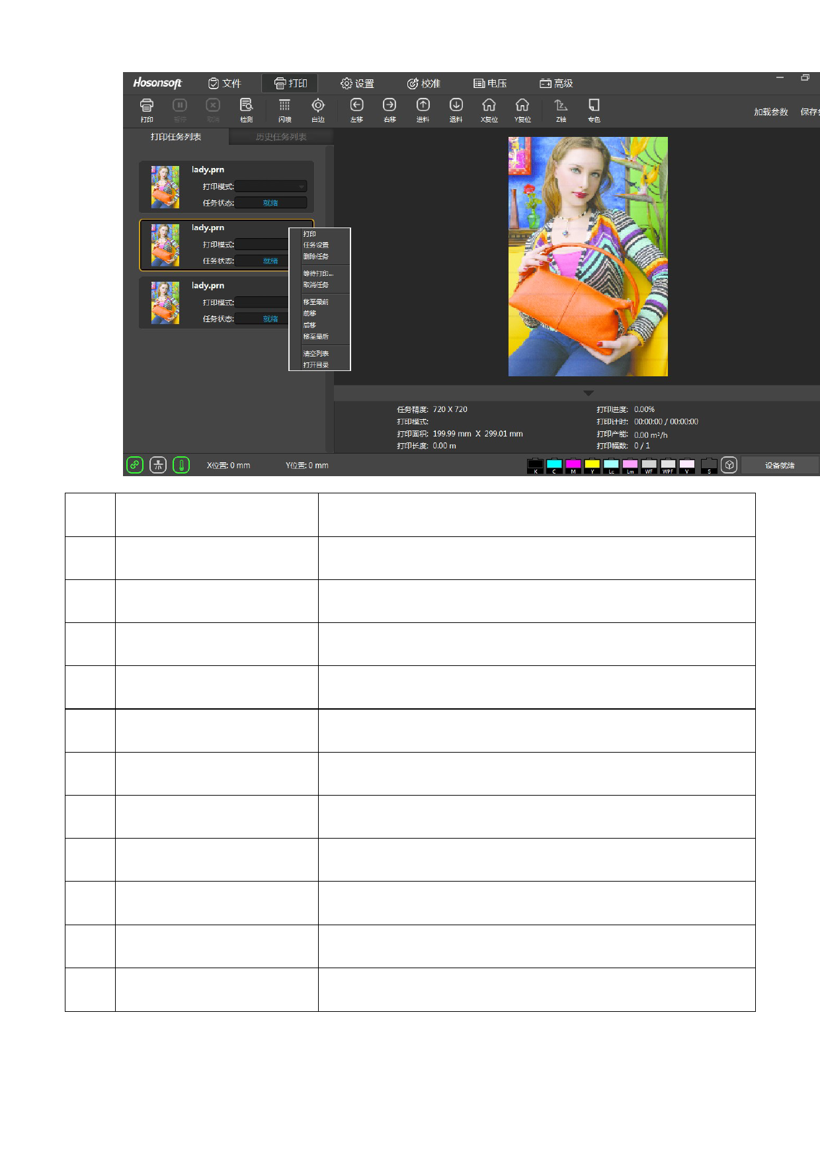
Task: Click the 检测 (nozzle check) toolbar icon
Action: (246, 109)
